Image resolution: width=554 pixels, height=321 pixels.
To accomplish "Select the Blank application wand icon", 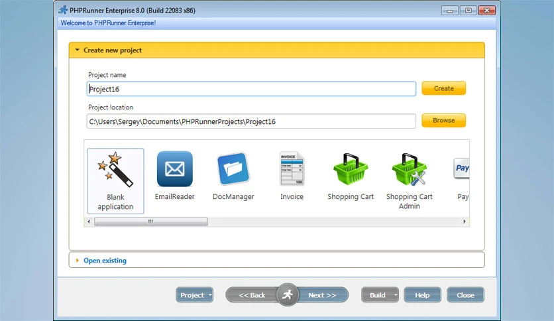I will (x=115, y=170).
